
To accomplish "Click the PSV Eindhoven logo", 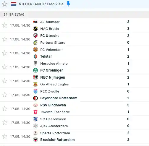I will click(35, 105).
